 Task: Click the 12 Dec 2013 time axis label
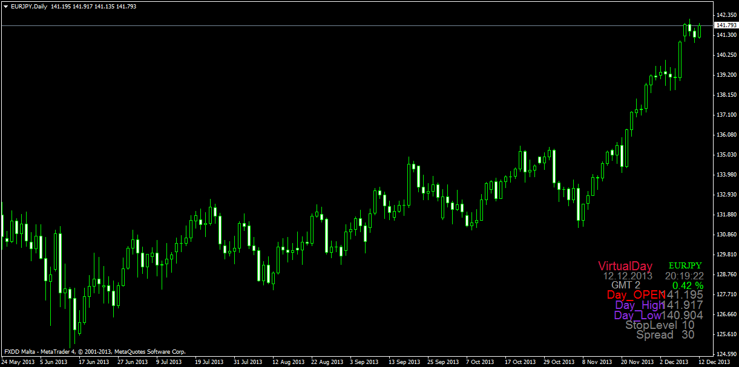[x=715, y=362]
